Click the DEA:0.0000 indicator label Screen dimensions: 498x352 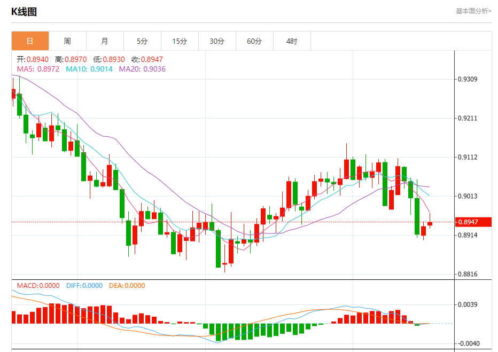[127, 285]
